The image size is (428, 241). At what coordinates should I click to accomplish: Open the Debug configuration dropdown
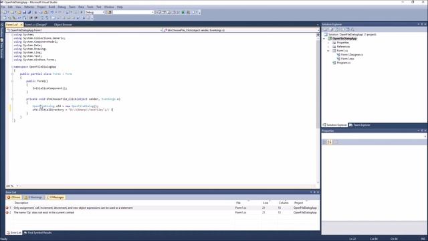coord(103,12)
